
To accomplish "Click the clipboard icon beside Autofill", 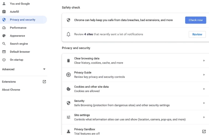I will [x=4, y=12].
